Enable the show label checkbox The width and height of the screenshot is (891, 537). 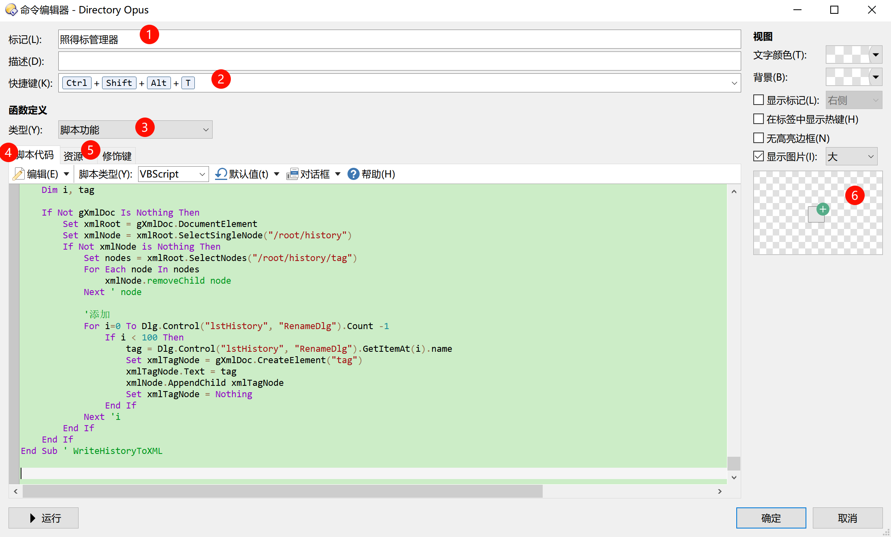click(x=759, y=100)
